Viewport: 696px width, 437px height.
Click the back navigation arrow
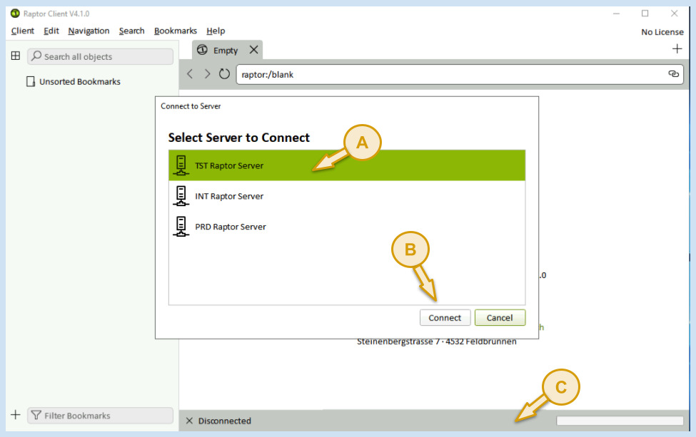point(190,74)
